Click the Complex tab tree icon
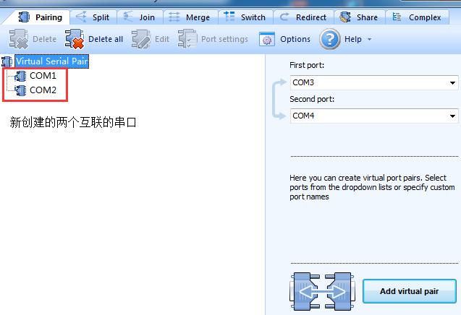Viewport: 461px width, 315px height. tap(397, 17)
